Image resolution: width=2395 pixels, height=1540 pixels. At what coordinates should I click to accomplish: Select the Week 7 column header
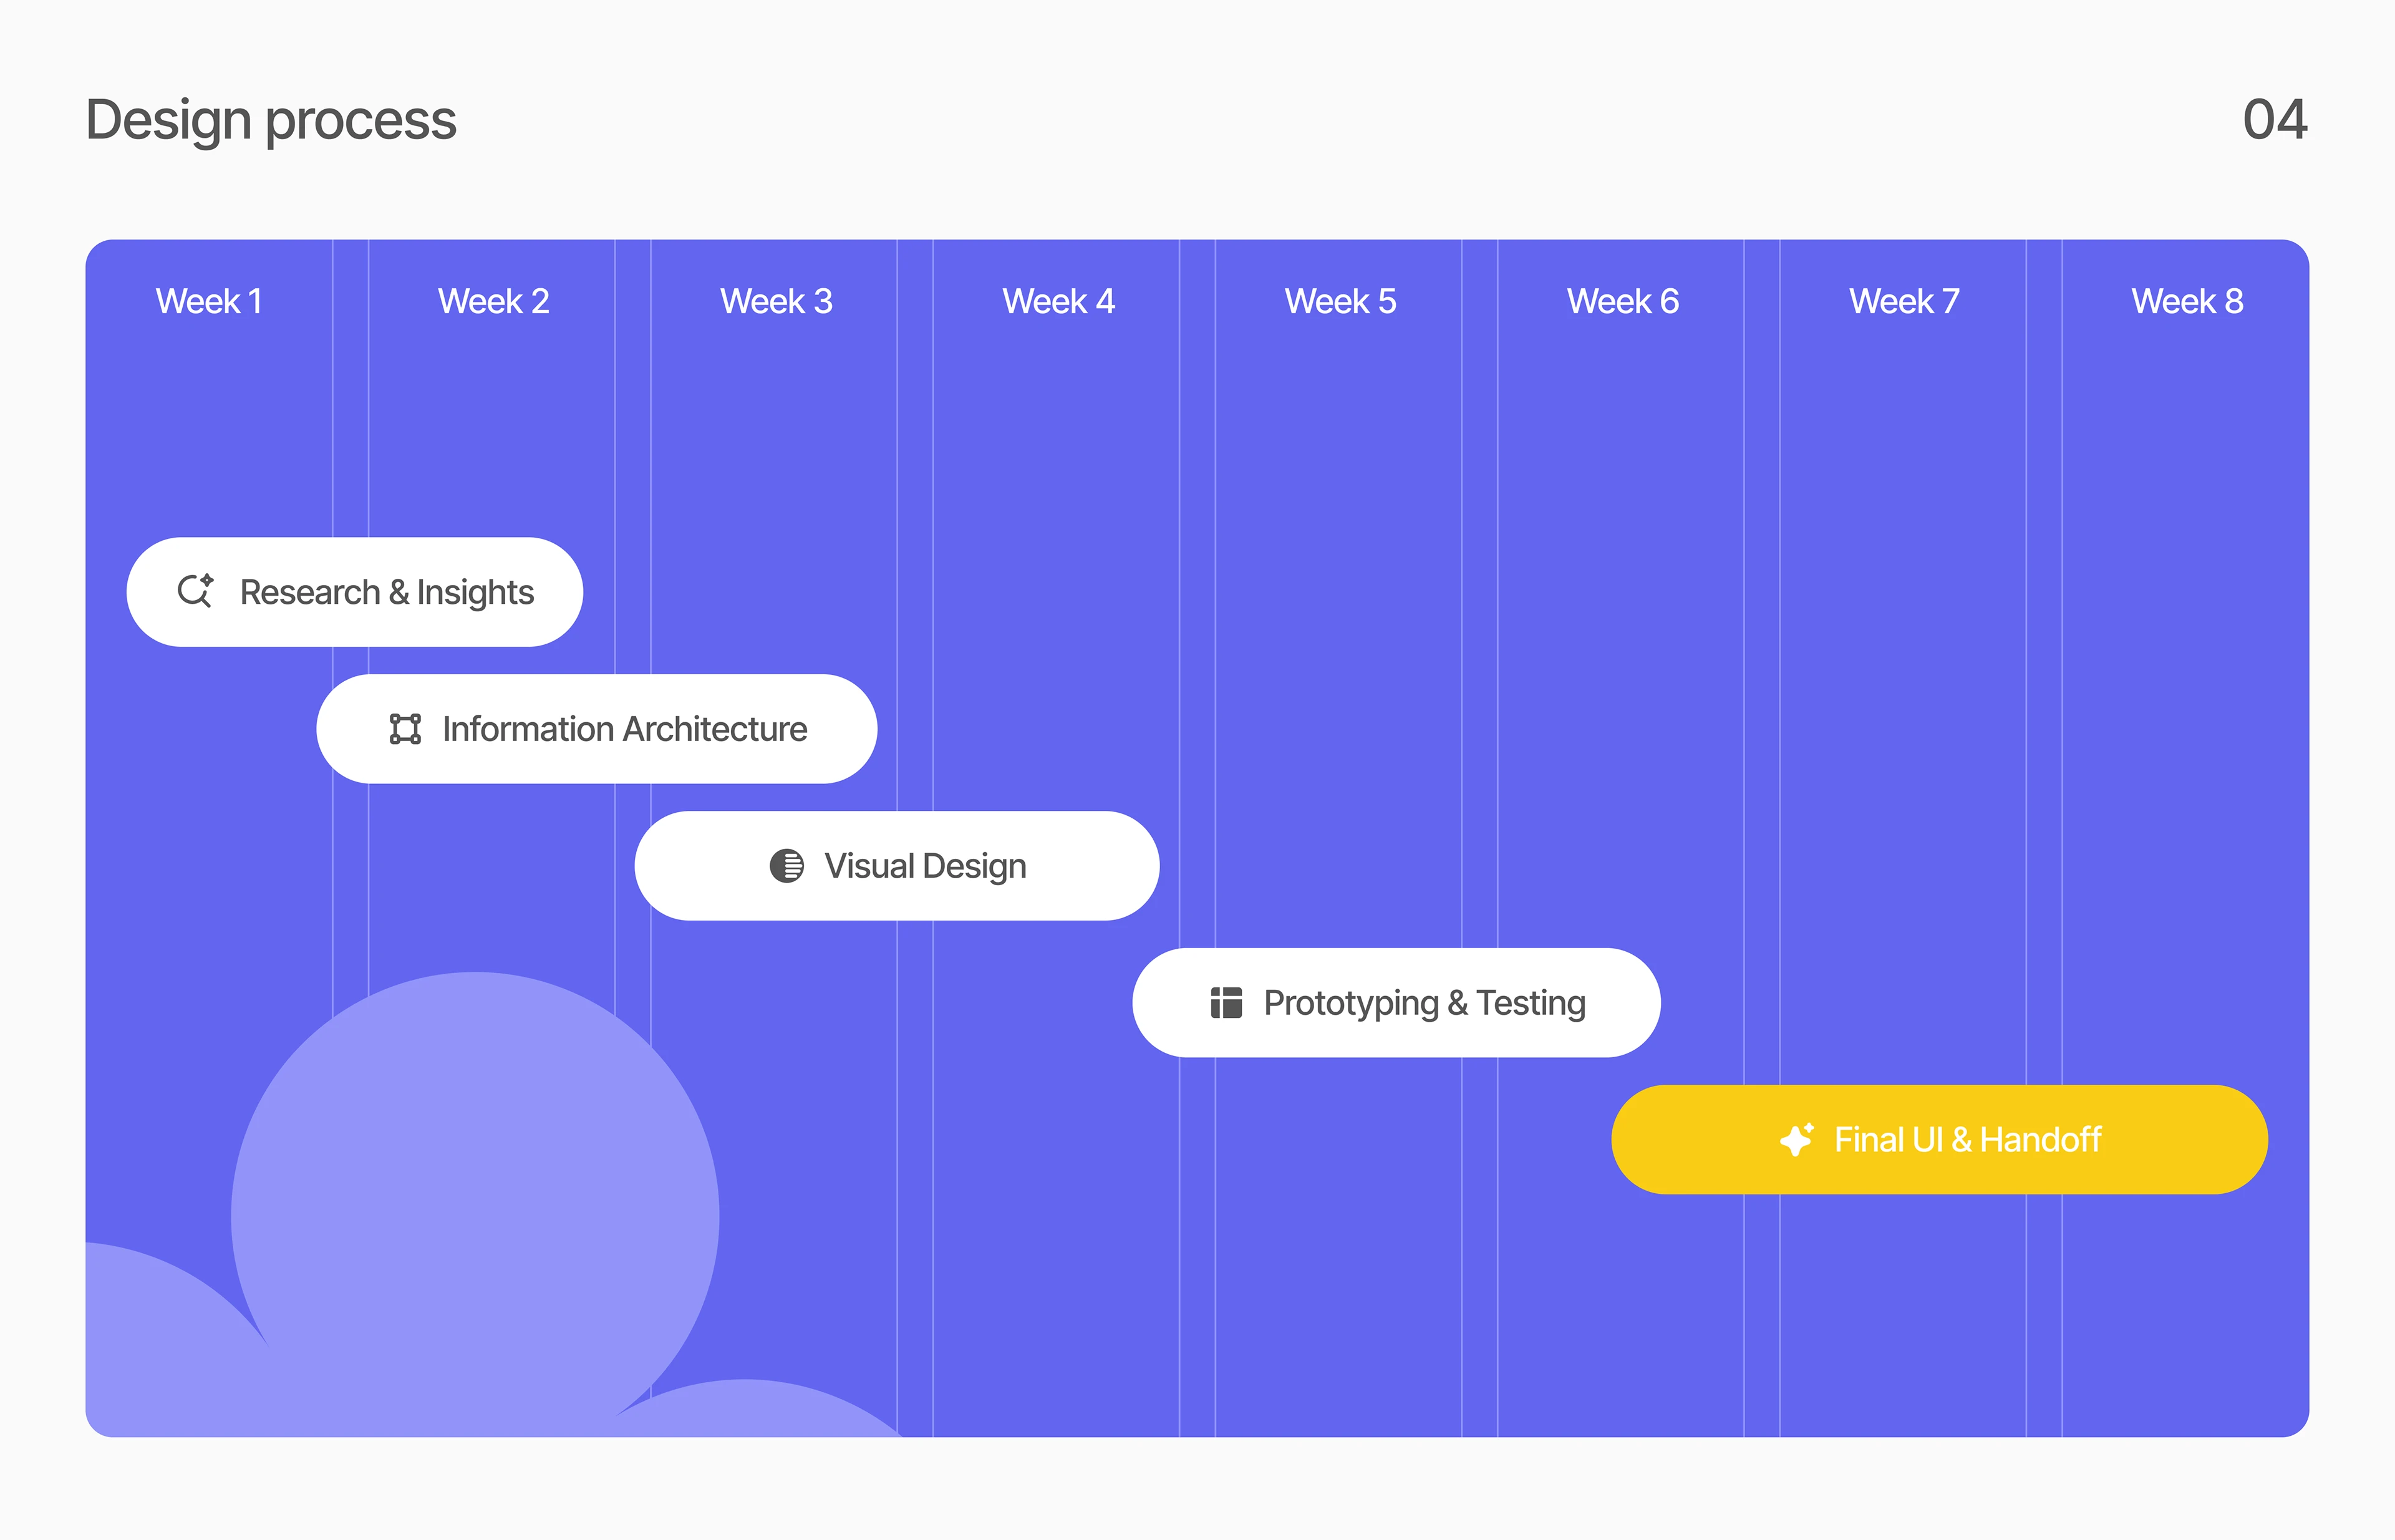point(1904,301)
